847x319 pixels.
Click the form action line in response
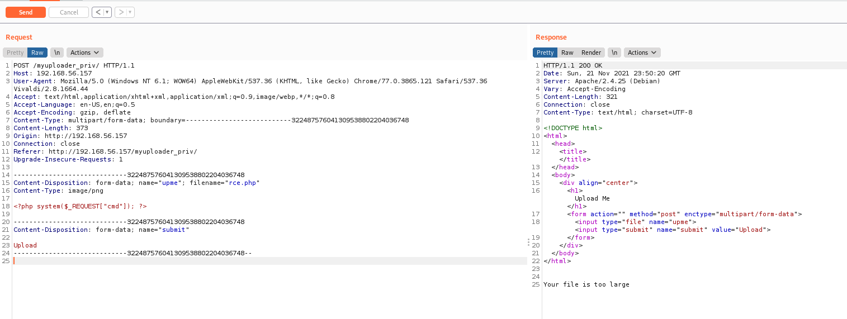click(x=685, y=214)
